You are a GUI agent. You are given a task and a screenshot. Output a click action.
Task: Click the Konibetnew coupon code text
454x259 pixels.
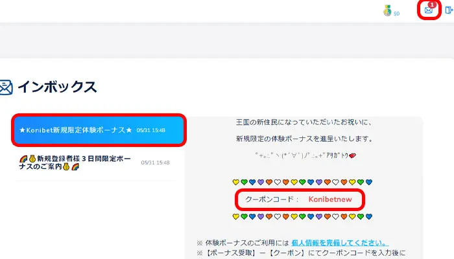tap(330, 199)
